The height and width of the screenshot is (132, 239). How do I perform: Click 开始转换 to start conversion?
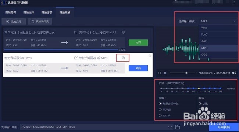tap(224, 127)
